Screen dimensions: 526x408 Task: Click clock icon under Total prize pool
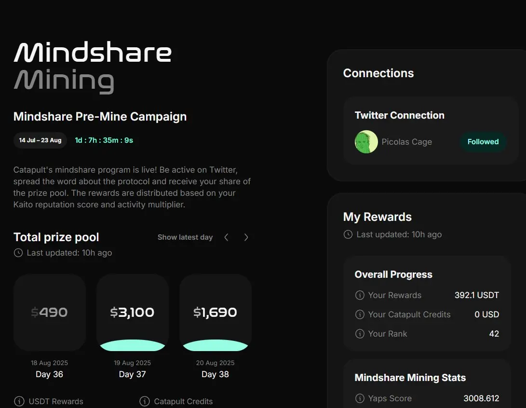click(x=18, y=253)
